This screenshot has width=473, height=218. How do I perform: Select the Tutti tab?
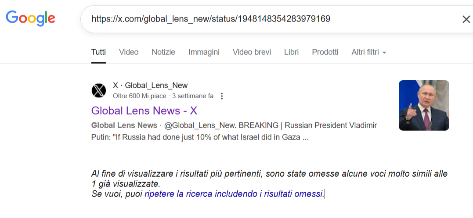click(98, 52)
